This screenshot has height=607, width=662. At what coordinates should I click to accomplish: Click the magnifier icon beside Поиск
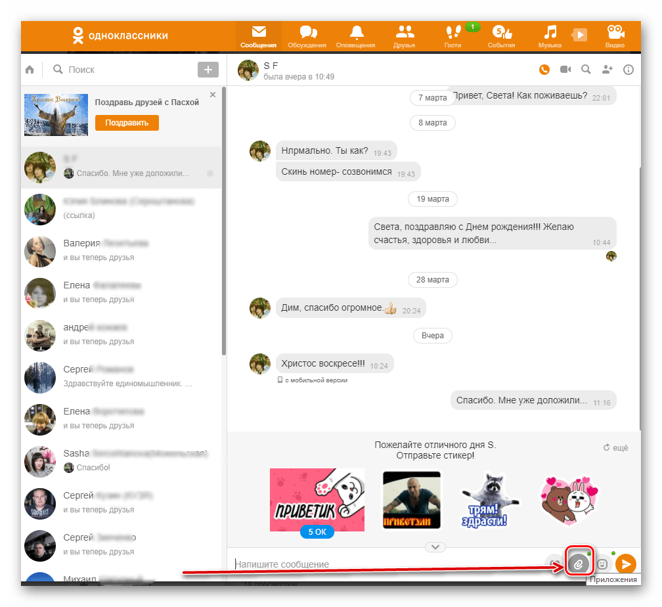tap(58, 69)
